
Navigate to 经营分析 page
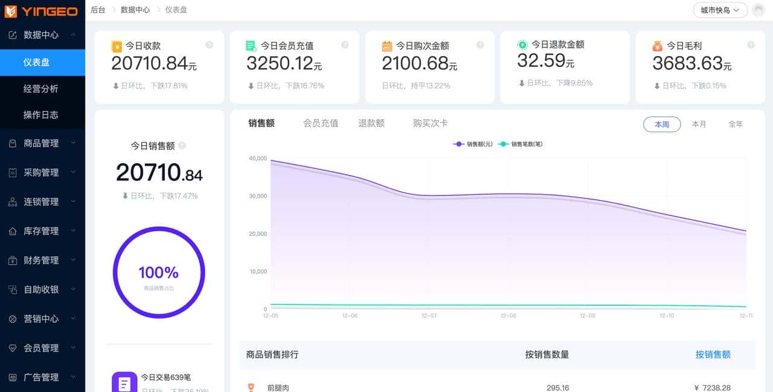click(x=42, y=89)
